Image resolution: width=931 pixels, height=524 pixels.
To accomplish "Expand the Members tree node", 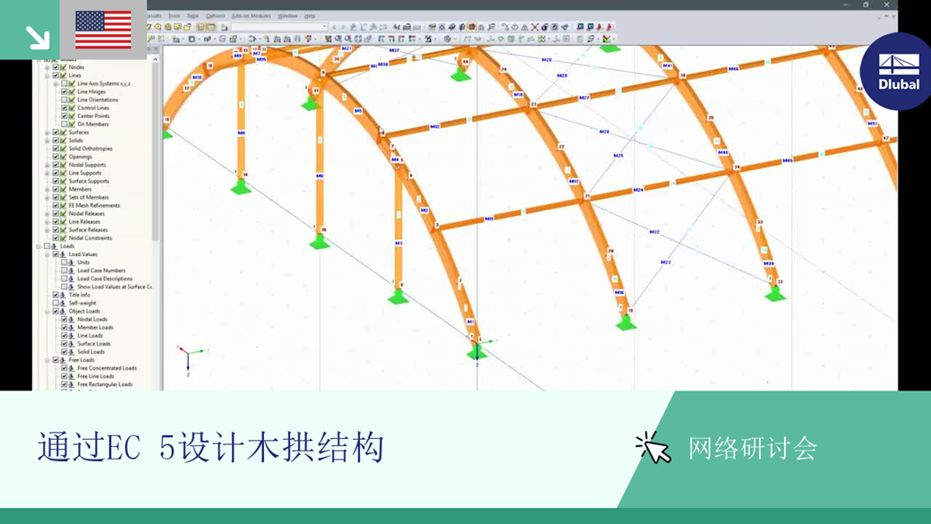I will (47, 189).
